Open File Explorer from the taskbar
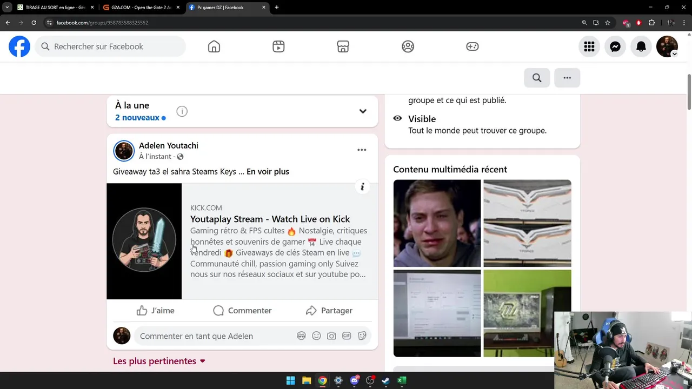692x389 pixels. [x=307, y=380]
